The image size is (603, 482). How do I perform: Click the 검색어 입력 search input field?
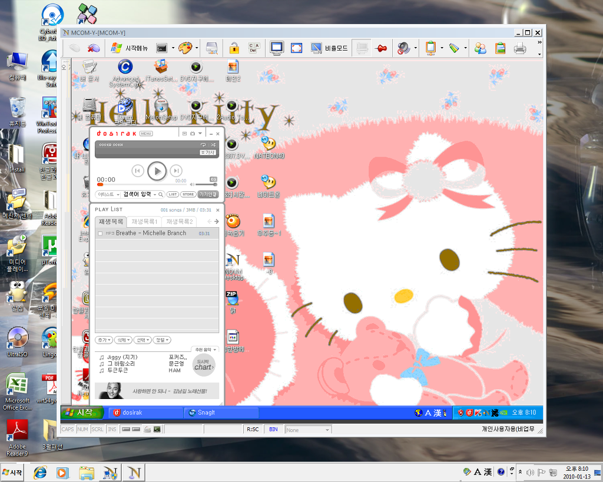[138, 194]
